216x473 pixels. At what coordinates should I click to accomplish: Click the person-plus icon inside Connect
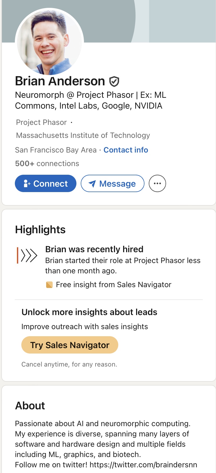(27, 184)
